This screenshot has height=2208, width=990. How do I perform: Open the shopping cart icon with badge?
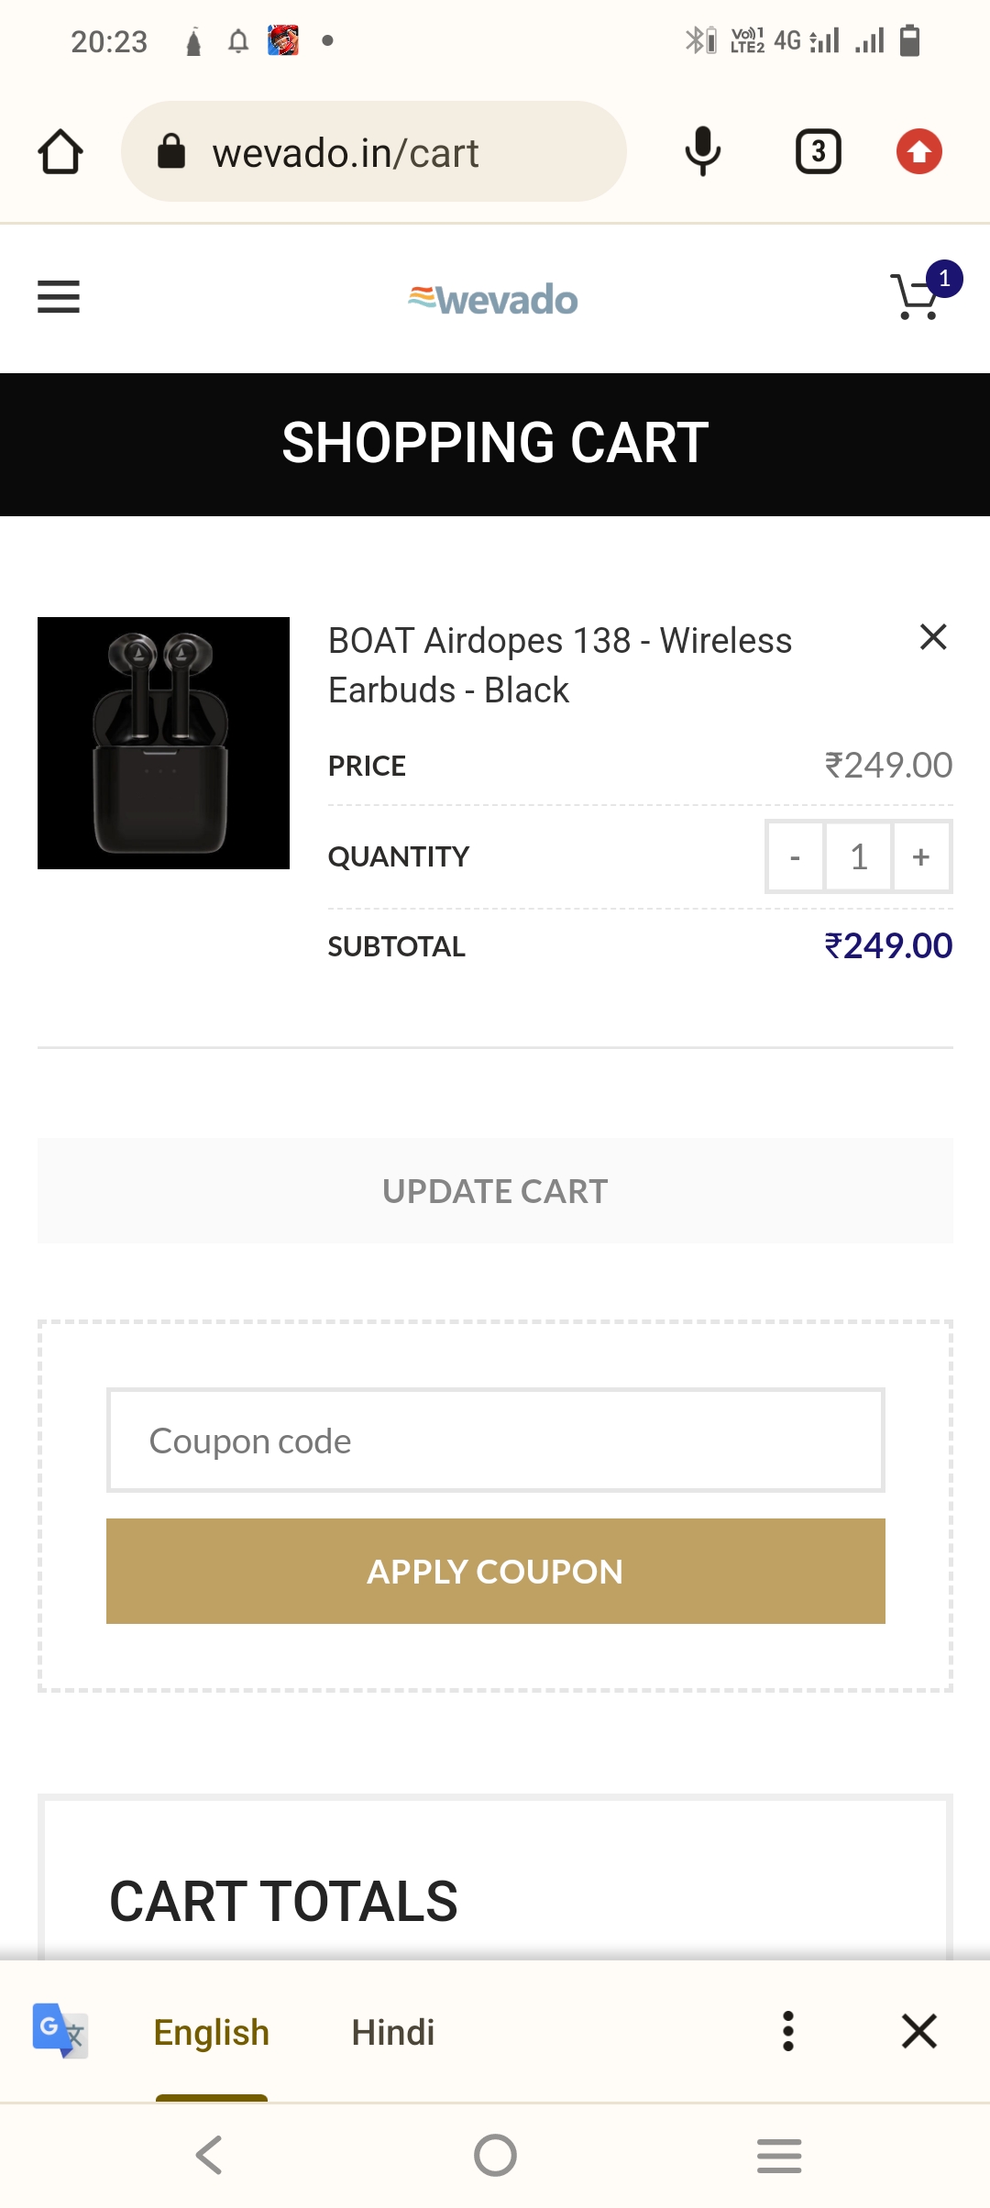(918, 297)
